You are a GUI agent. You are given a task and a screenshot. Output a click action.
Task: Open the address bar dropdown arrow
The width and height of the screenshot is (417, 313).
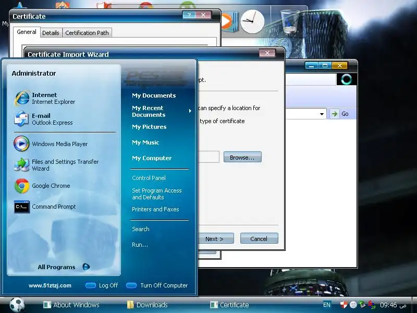[322, 114]
